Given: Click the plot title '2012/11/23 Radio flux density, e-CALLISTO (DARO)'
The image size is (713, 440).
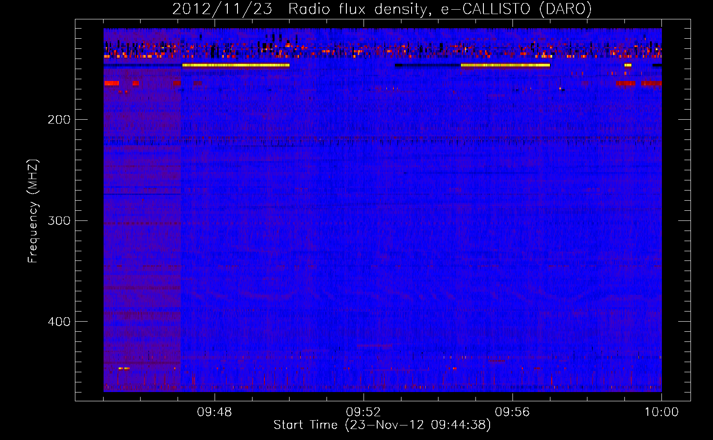Looking at the screenshot, I should coord(382,9).
